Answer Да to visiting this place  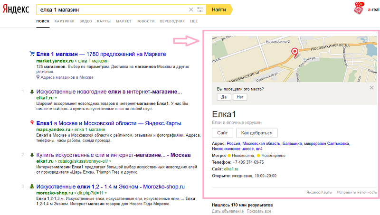pyautogui.click(x=224, y=97)
